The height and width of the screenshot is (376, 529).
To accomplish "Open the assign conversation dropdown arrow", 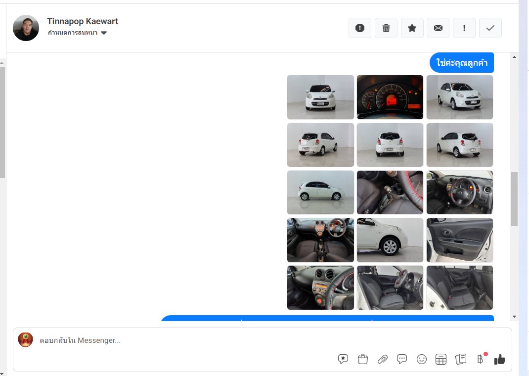I will click(x=104, y=33).
